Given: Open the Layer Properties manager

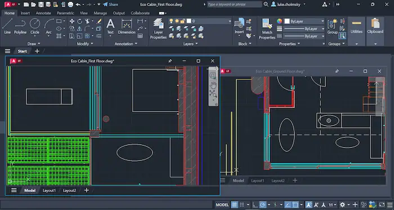Looking at the screenshot, I should point(158,28).
